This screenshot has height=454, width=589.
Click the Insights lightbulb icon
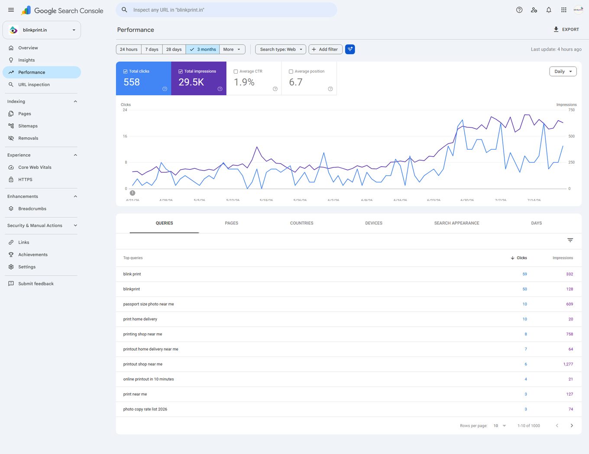tap(11, 60)
